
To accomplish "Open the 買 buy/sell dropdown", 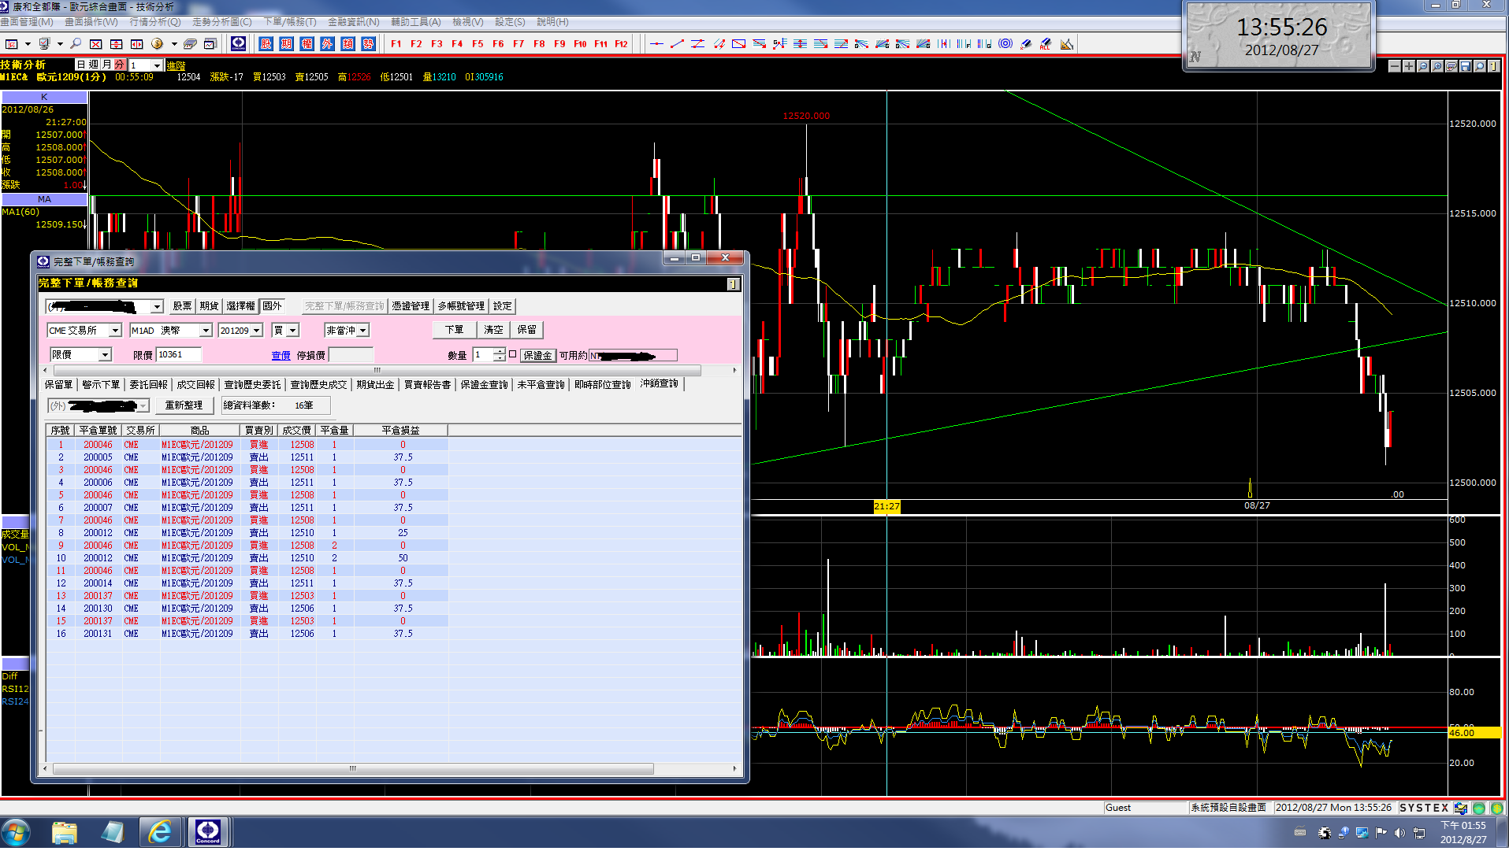I will pos(292,331).
